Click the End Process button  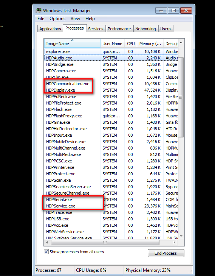click(166, 253)
